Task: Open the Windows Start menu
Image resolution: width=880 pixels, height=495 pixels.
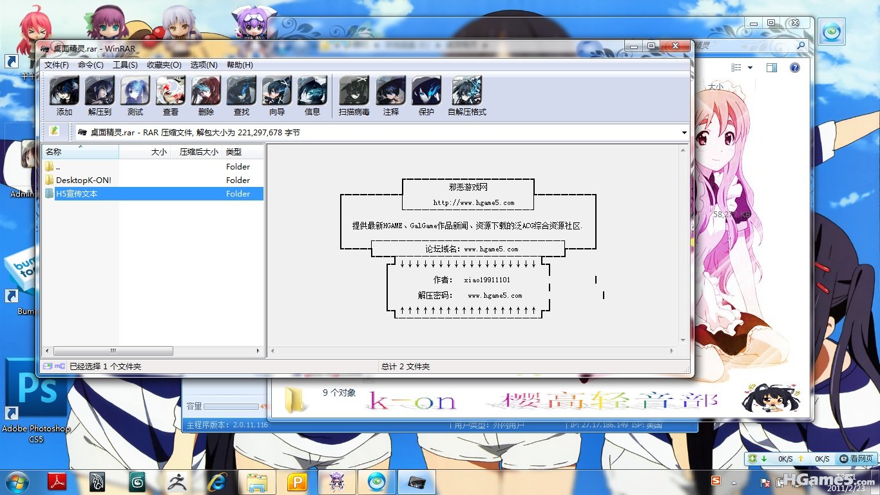Action: [16, 481]
